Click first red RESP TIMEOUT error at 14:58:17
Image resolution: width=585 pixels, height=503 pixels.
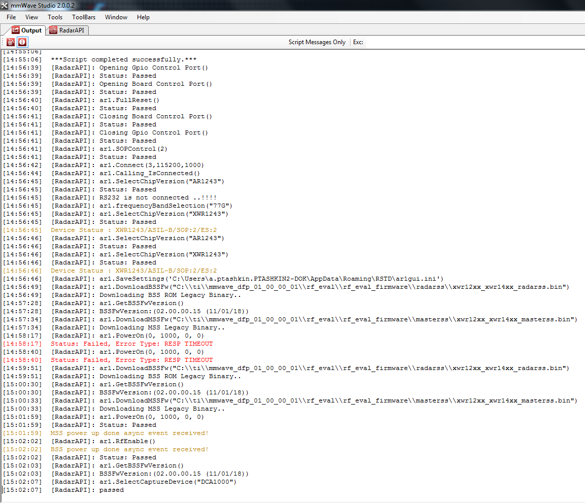(108, 344)
